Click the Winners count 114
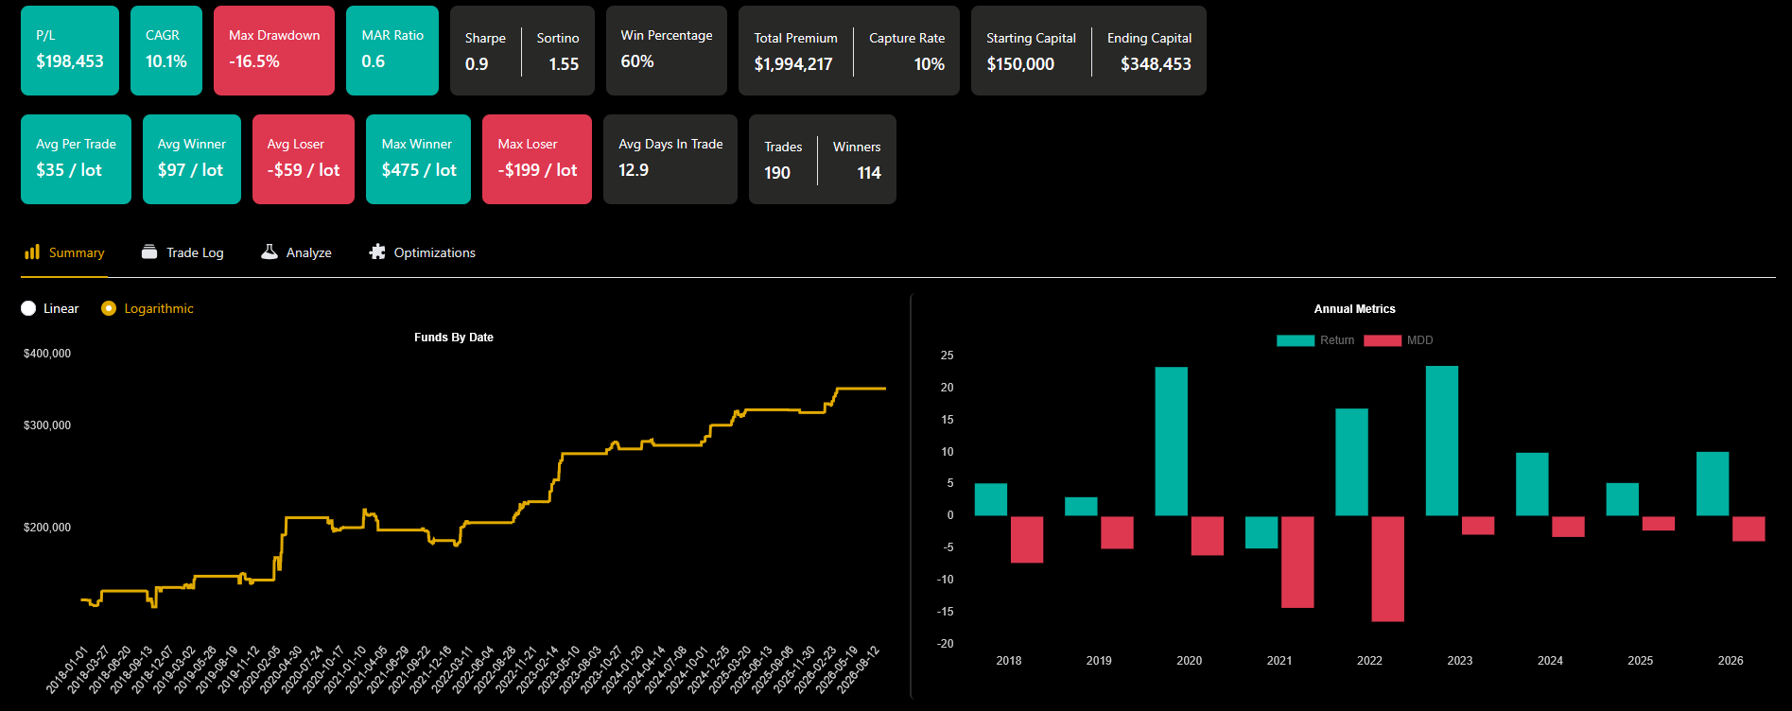Viewport: 1792px width, 711px height. click(869, 173)
